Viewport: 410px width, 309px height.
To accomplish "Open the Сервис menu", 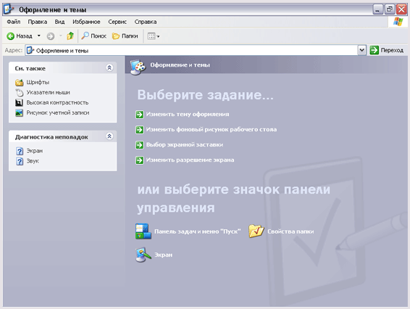I will (x=117, y=22).
